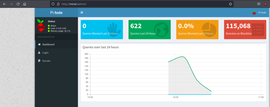
Task: Open the Login navigation item
Action: (56, 52)
